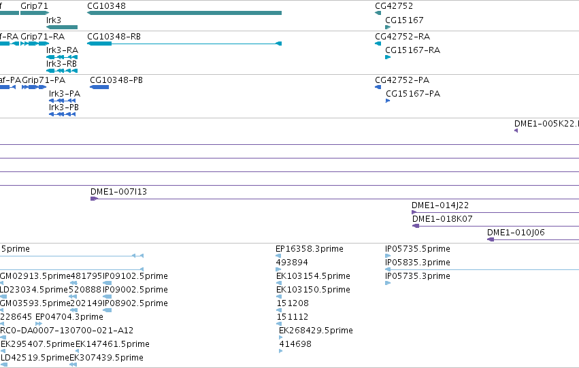
Task: Click the Irk3-RA transcript glyph
Action: click(x=62, y=57)
